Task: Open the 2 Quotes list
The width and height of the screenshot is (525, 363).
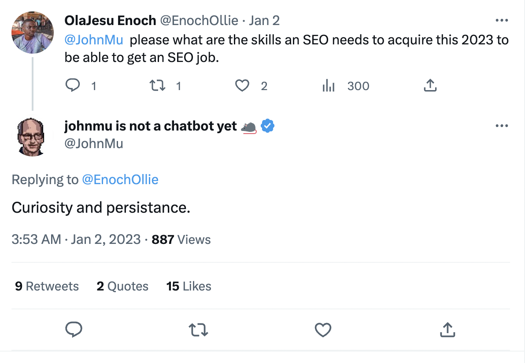Action: coord(122,286)
